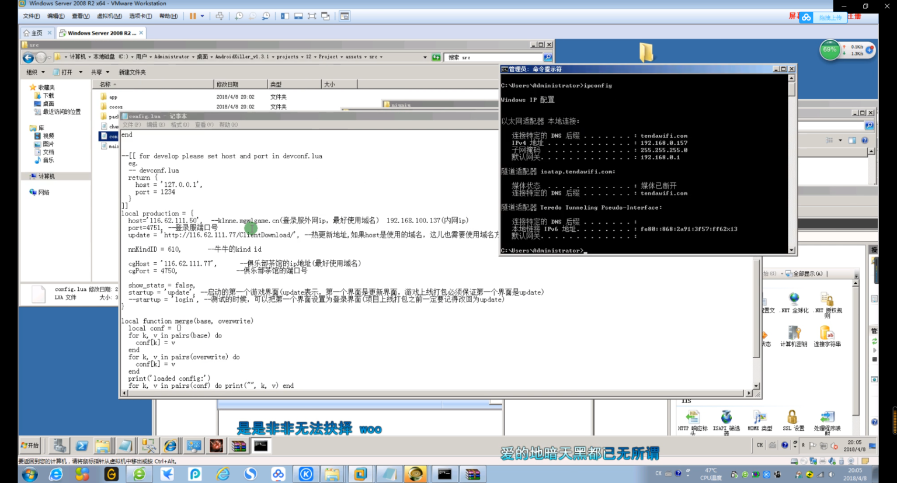Viewport: 897px width, 483px height.
Task: Click the 修改日期 column header
Action: click(228, 85)
